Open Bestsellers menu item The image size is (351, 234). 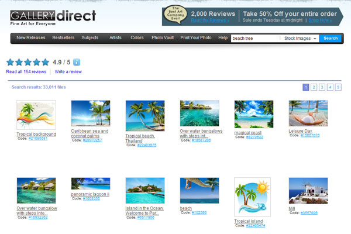tap(63, 37)
